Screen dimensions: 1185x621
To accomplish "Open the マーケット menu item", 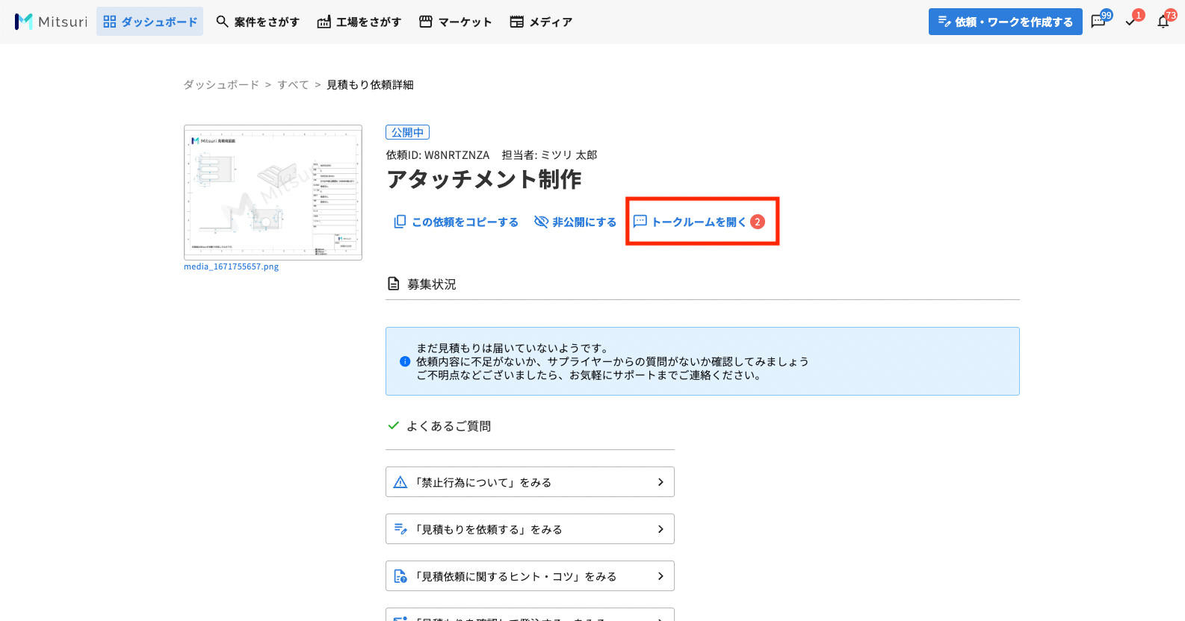I will click(455, 22).
